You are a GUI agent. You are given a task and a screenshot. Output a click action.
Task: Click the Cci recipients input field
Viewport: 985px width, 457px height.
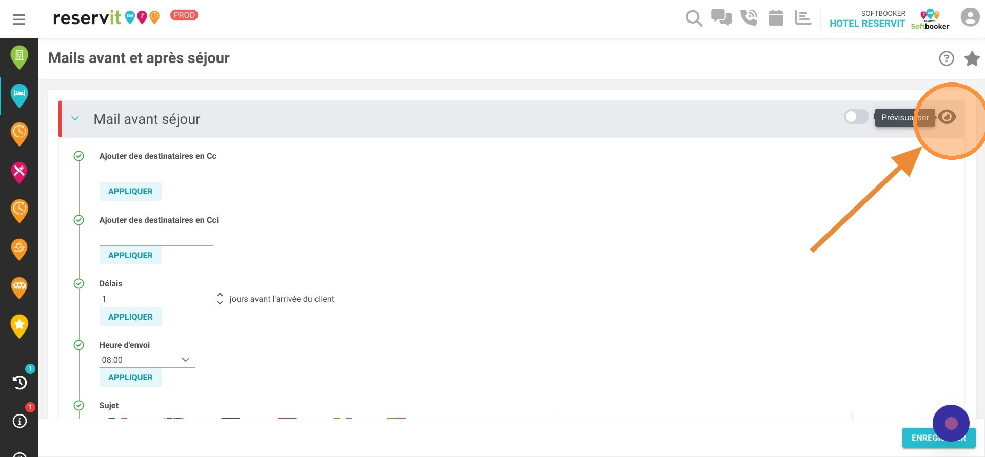(x=156, y=238)
